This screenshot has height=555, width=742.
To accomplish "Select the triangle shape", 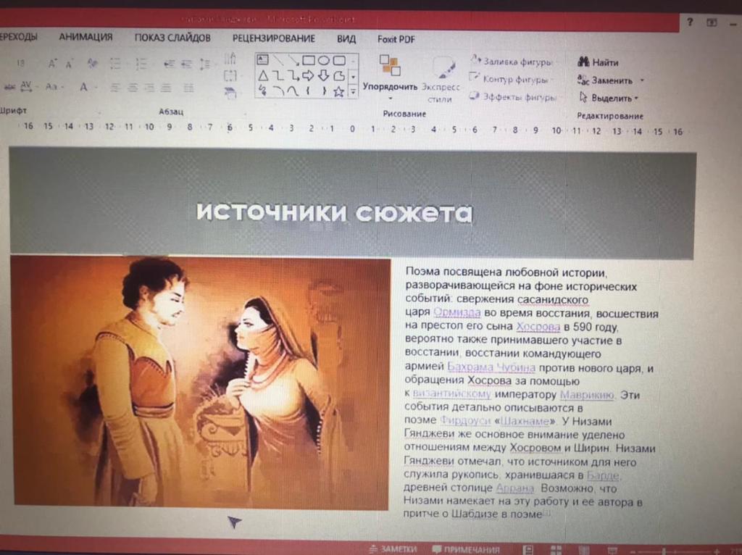I will (x=263, y=75).
